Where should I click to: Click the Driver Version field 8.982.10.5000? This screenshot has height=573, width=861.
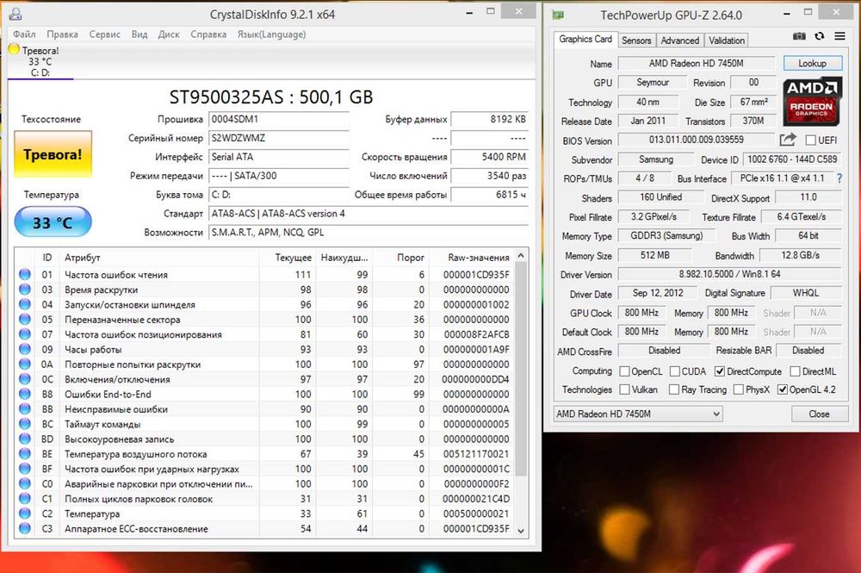tap(729, 274)
